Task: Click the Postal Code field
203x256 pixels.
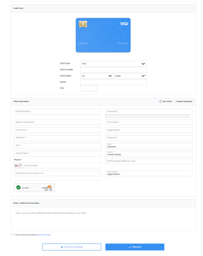Action: (x=57, y=154)
